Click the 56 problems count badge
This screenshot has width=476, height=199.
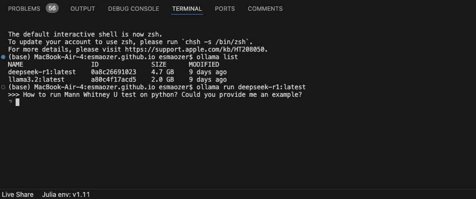coord(52,9)
